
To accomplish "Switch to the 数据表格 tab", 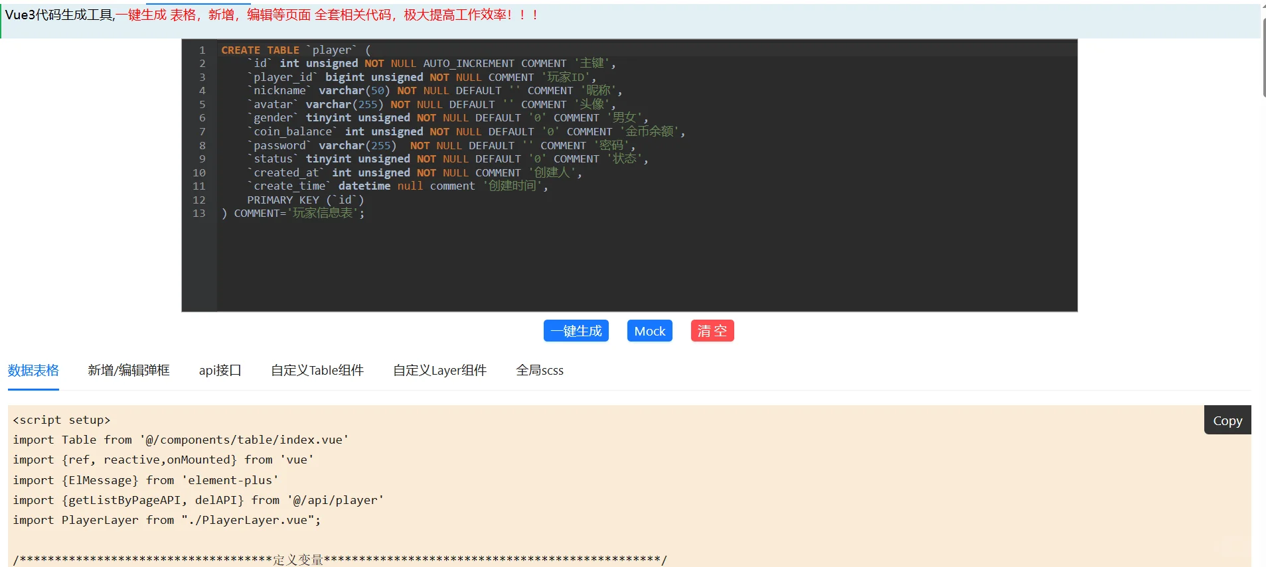I will click(33, 370).
